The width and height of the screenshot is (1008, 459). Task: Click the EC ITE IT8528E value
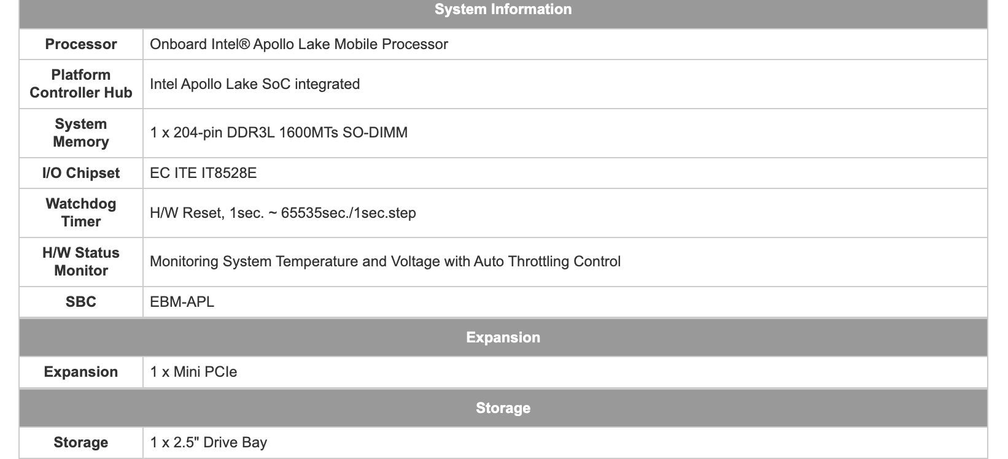(203, 173)
